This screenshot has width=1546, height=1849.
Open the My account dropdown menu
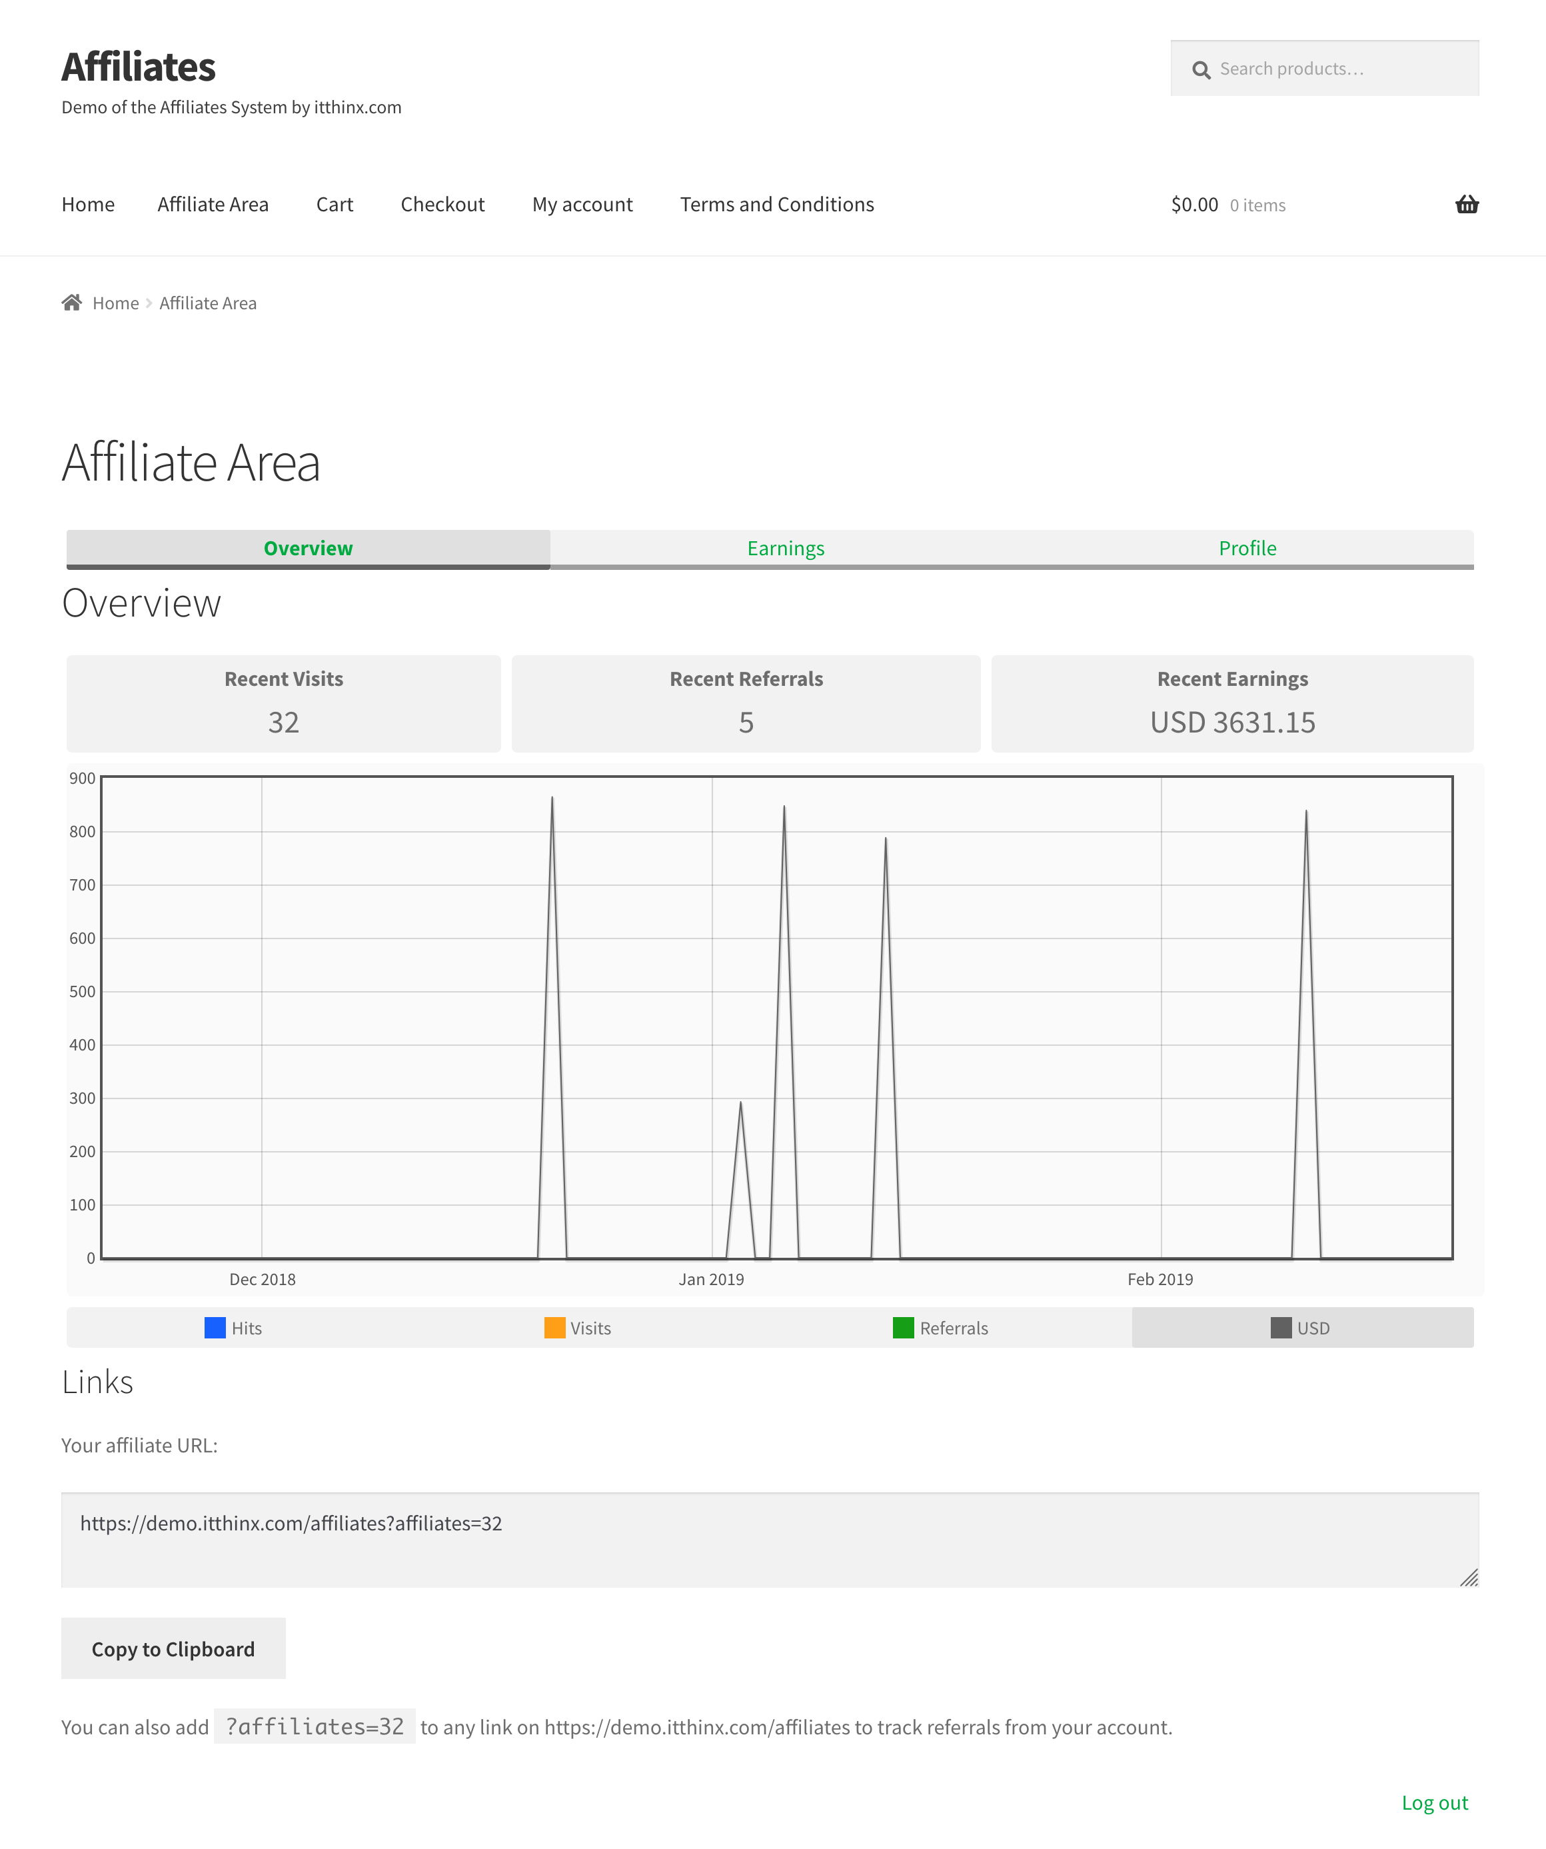tap(582, 201)
